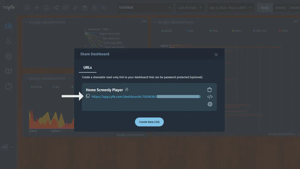The width and height of the screenshot is (300, 169).
Task: Click the knowledge base book icon in the sidebar
Action: point(8,71)
